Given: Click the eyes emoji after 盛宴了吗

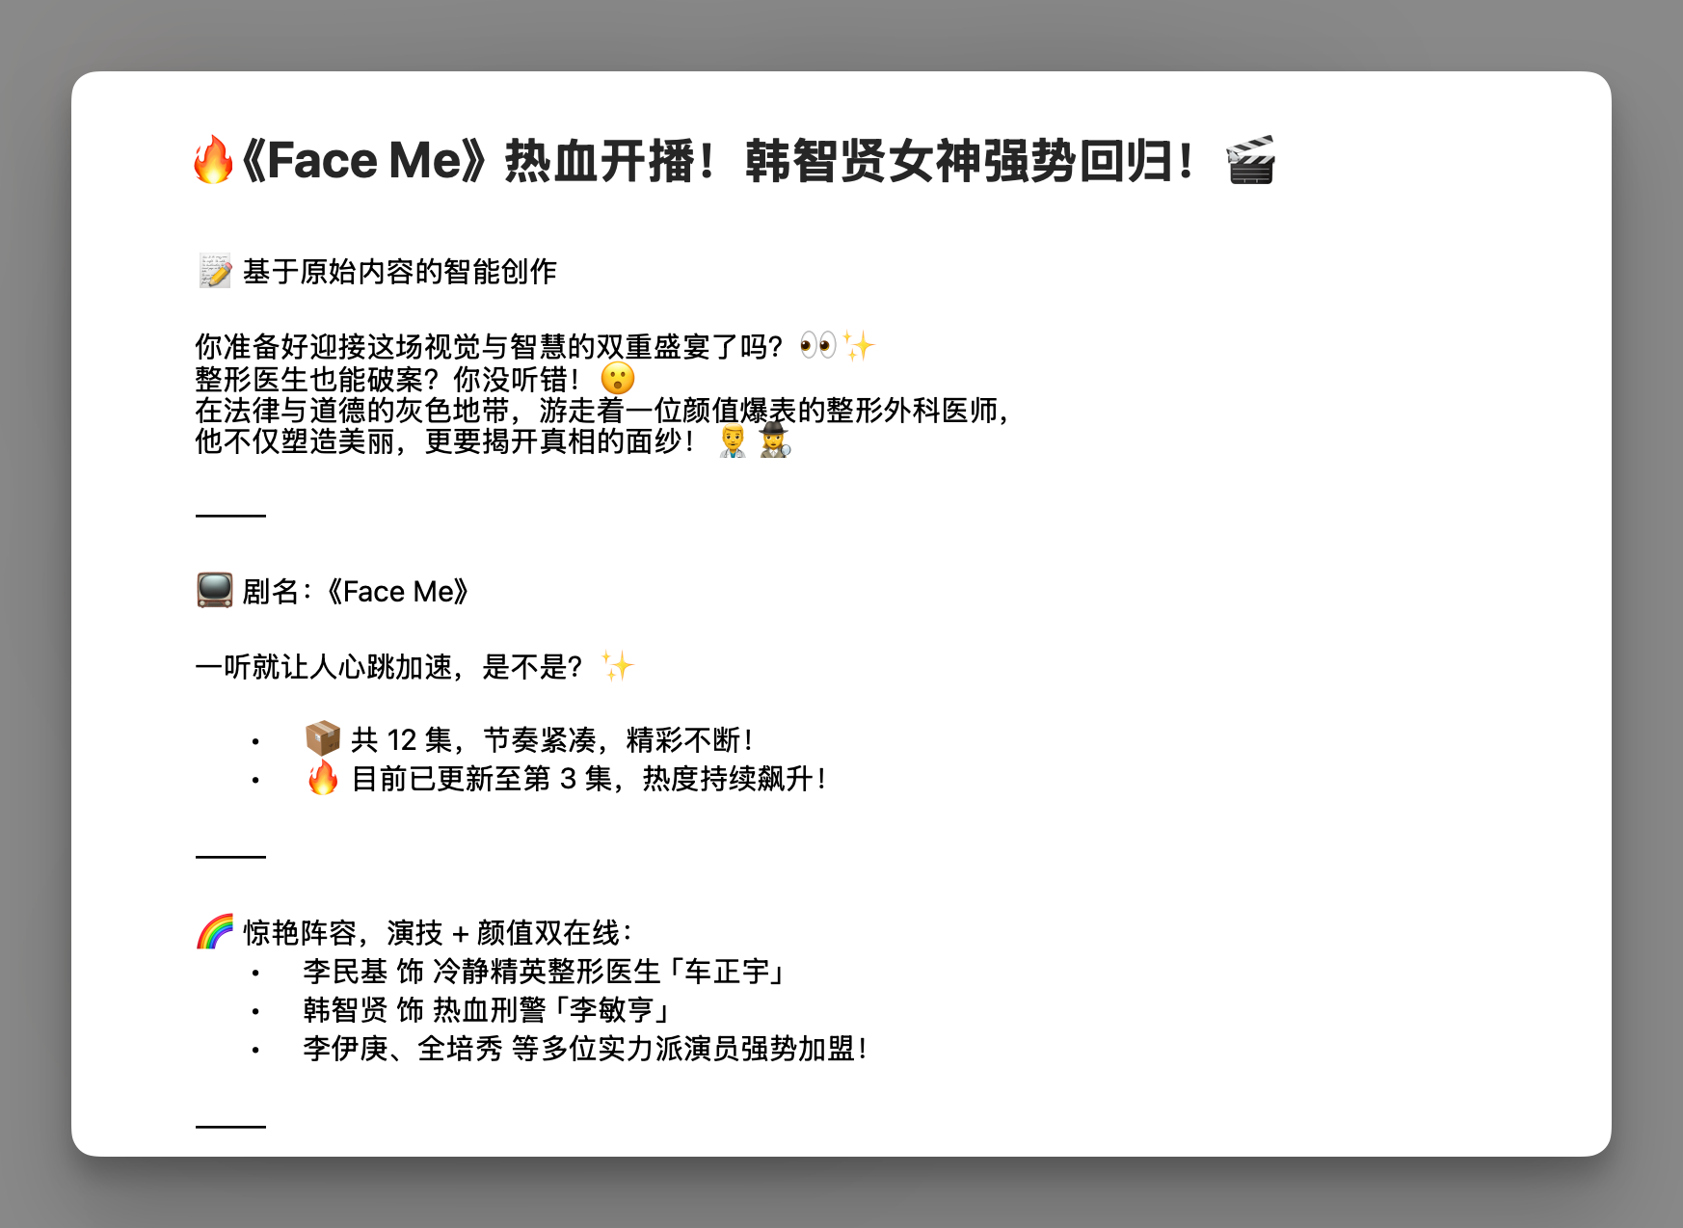Looking at the screenshot, I should [x=817, y=345].
